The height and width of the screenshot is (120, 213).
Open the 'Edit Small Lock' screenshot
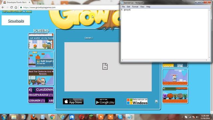(x=41, y=59)
